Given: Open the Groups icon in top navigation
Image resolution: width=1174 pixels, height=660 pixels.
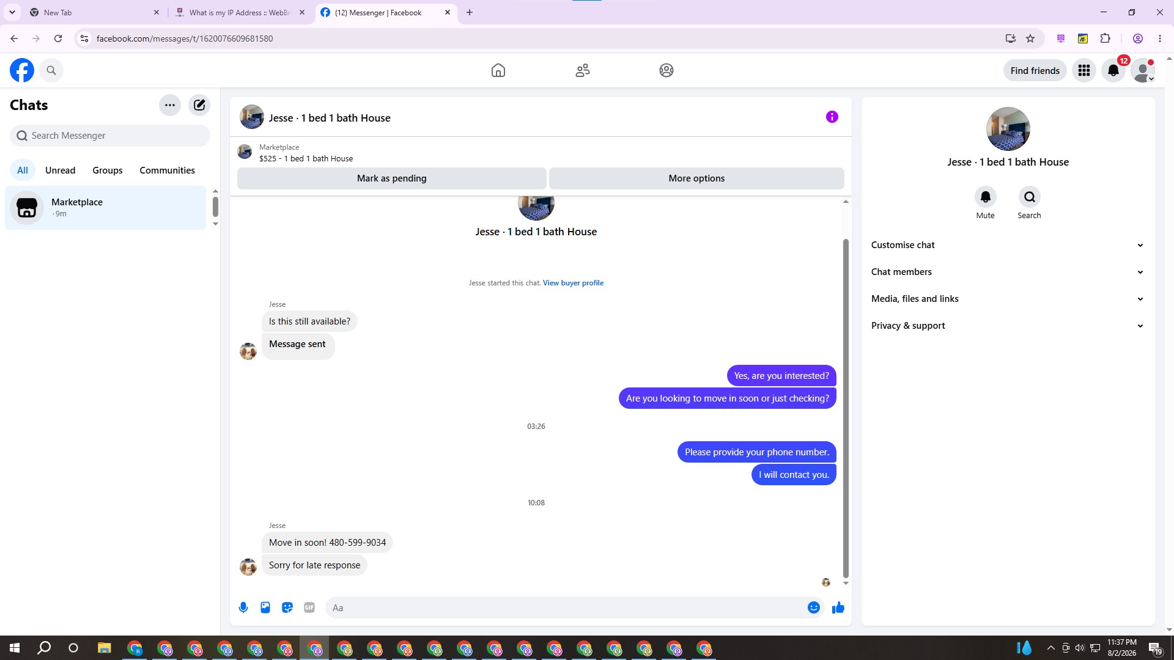Looking at the screenshot, I should tap(666, 70).
